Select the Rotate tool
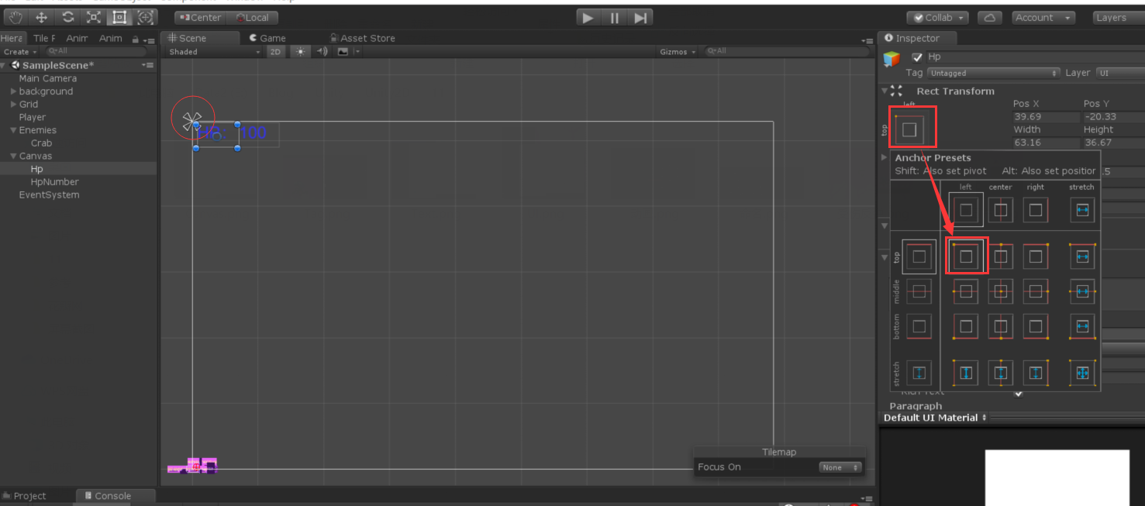 pyautogui.click(x=68, y=17)
